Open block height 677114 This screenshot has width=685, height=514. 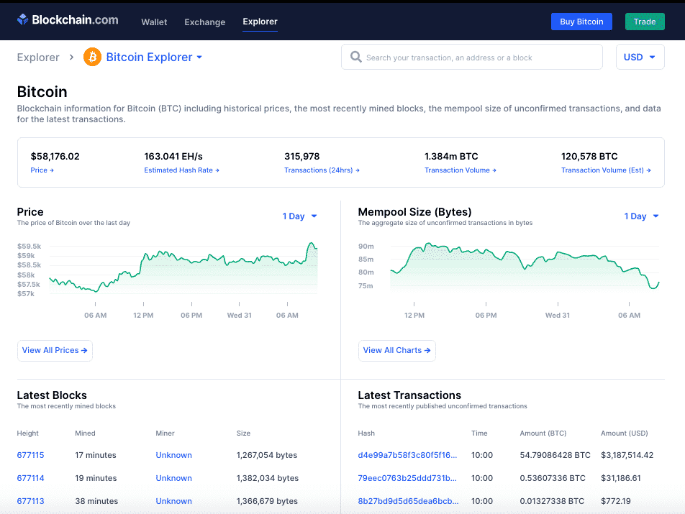[30, 478]
